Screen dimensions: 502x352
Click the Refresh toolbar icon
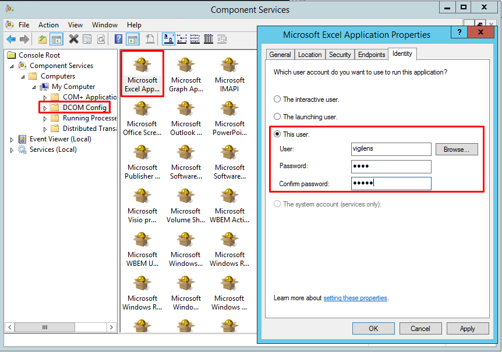coord(101,40)
